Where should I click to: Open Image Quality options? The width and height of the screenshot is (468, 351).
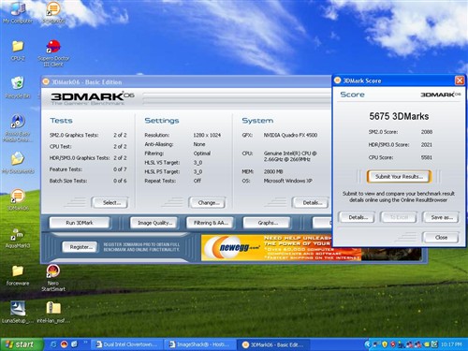click(154, 223)
